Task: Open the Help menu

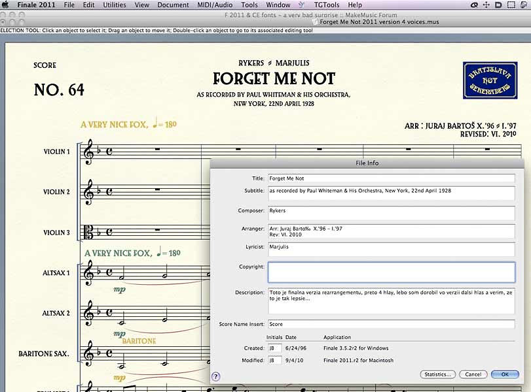Action: point(355,5)
